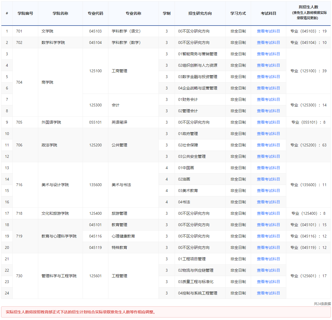332x320 pixels.
Task: Click enrollment cell 专业（125200）：63
Action: [308, 145]
